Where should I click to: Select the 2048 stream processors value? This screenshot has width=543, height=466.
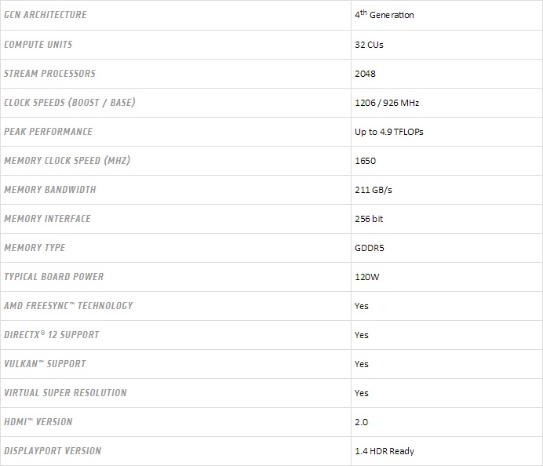(x=366, y=74)
